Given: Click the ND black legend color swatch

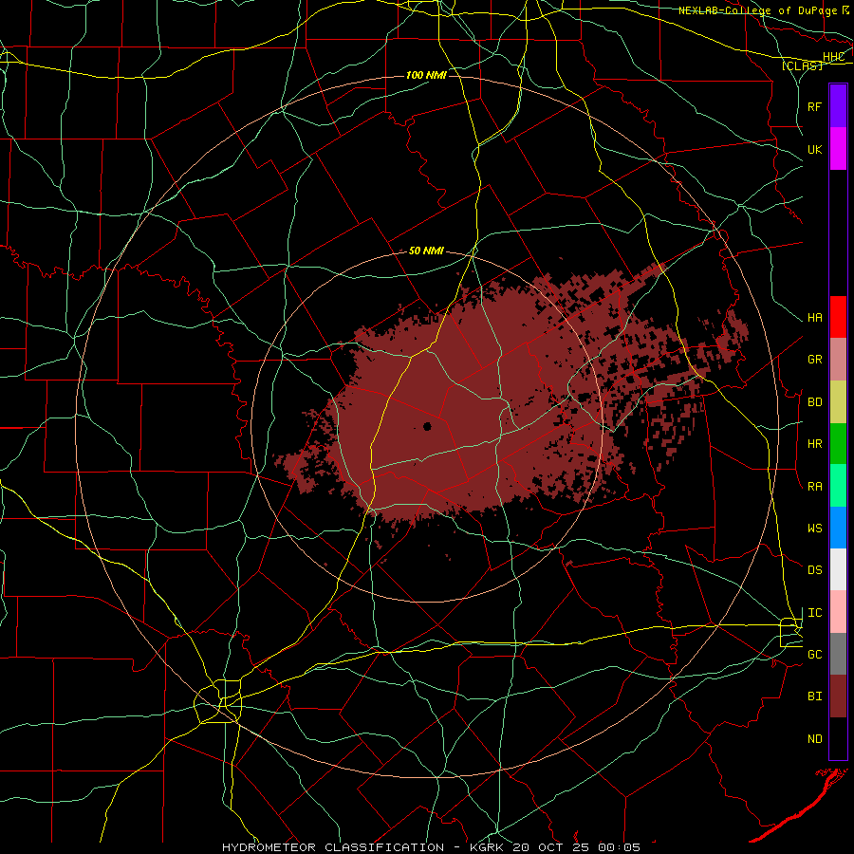Looking at the screenshot, I should 838,738.
